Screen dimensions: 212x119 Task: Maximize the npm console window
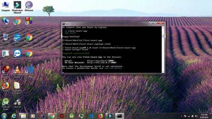tap(155, 23)
